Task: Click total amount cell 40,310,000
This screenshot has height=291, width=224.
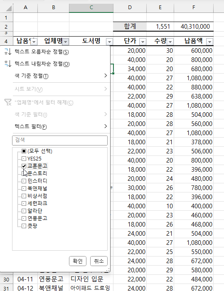Action: pyautogui.click(x=194, y=26)
